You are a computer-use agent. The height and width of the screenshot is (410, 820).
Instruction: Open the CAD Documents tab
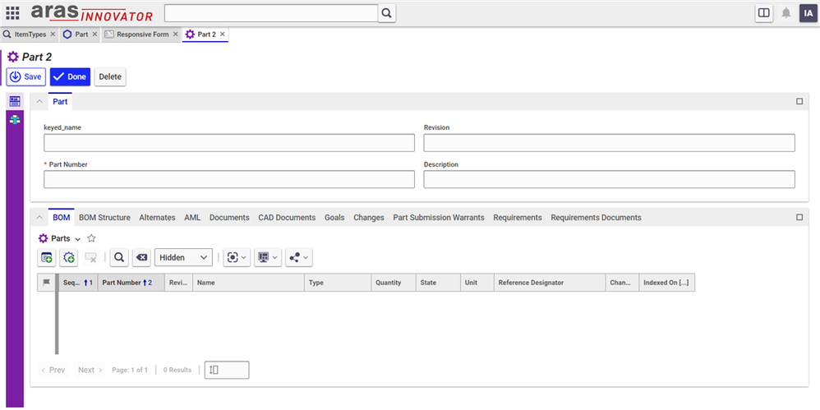[x=287, y=218]
